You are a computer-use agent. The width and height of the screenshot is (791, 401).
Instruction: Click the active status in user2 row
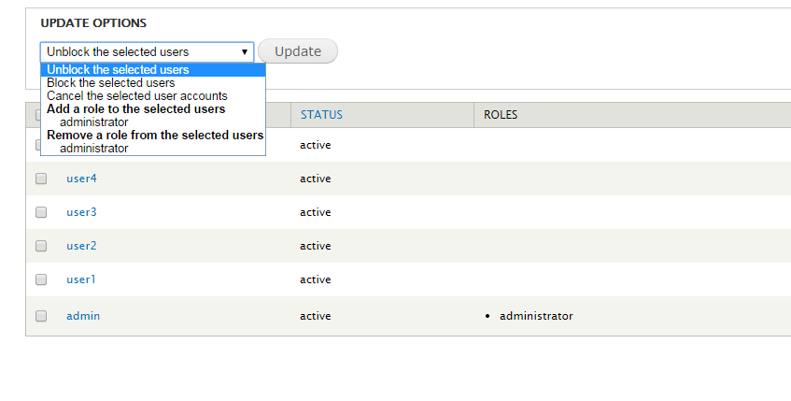point(316,246)
